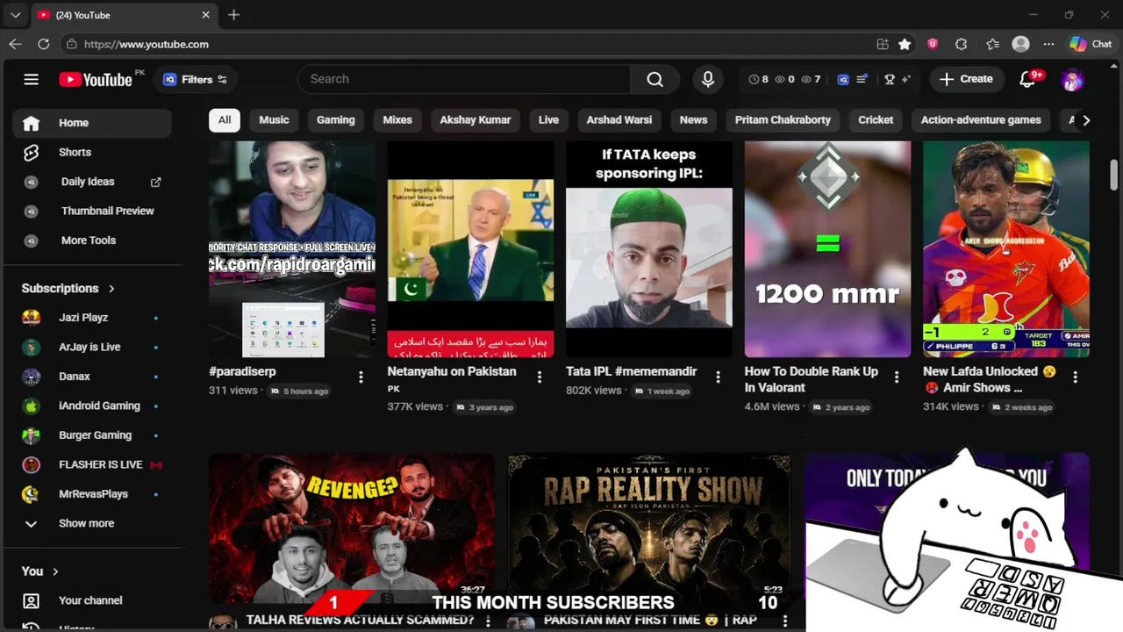The height and width of the screenshot is (632, 1123).
Task: Go back in browser
Action: (15, 44)
